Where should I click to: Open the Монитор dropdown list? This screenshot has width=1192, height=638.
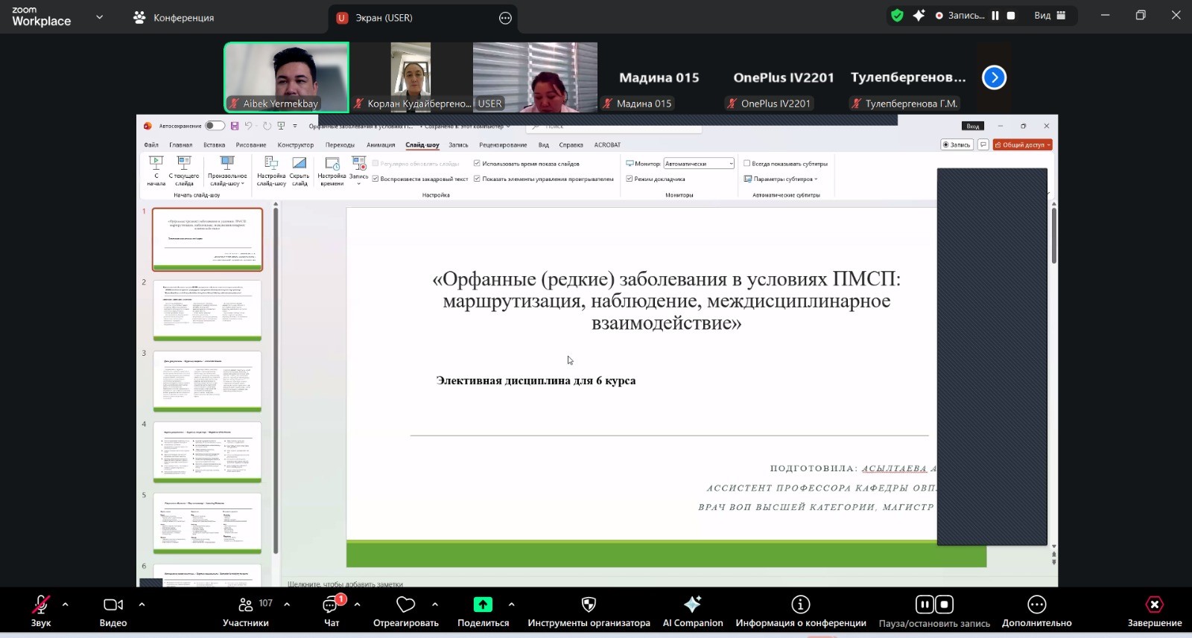[x=731, y=164]
